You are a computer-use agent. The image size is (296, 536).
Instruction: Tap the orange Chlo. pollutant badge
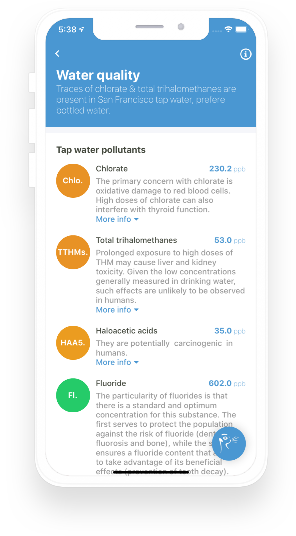(x=73, y=181)
